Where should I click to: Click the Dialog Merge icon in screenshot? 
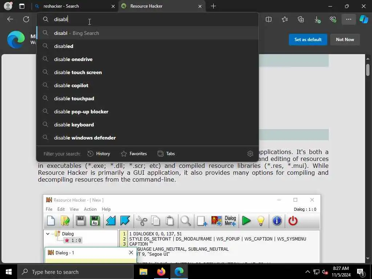(x=230, y=221)
